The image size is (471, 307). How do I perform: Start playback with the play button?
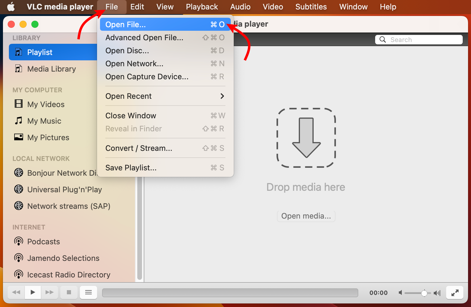tap(33, 293)
